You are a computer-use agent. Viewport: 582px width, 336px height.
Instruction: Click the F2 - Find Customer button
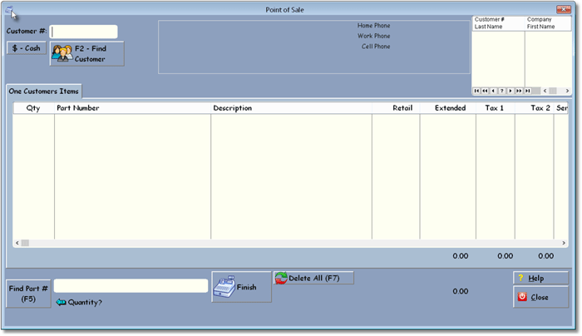[x=87, y=54]
